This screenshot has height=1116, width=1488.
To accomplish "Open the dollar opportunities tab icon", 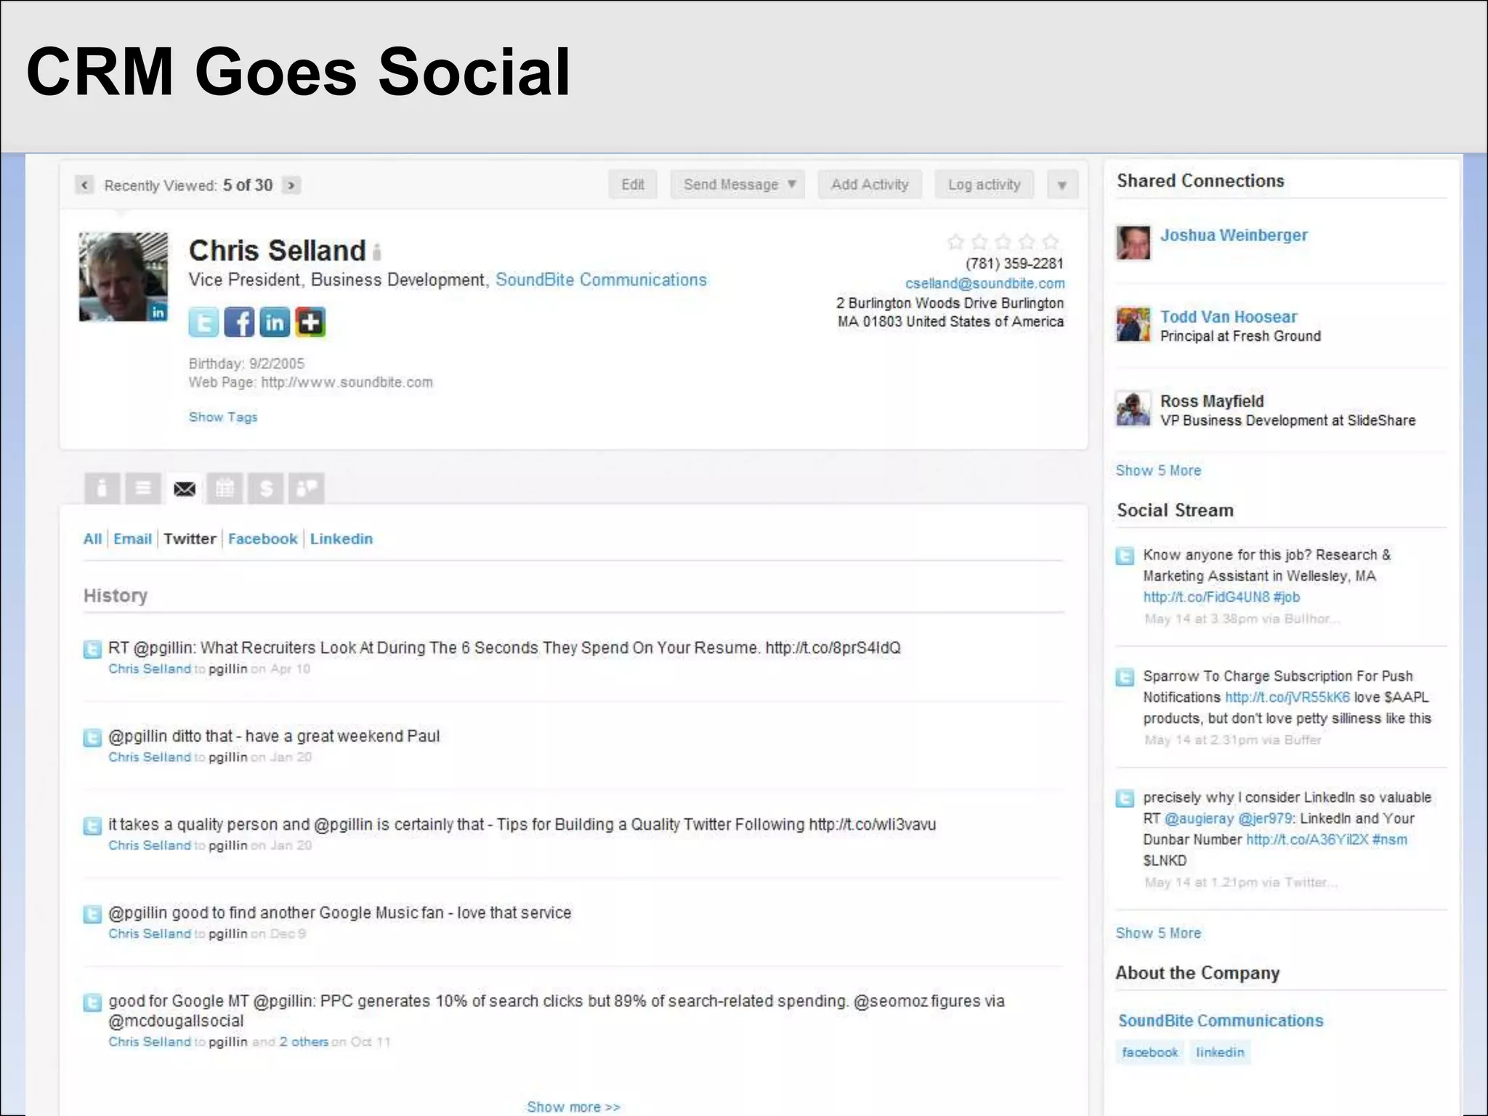I will pyautogui.click(x=266, y=488).
